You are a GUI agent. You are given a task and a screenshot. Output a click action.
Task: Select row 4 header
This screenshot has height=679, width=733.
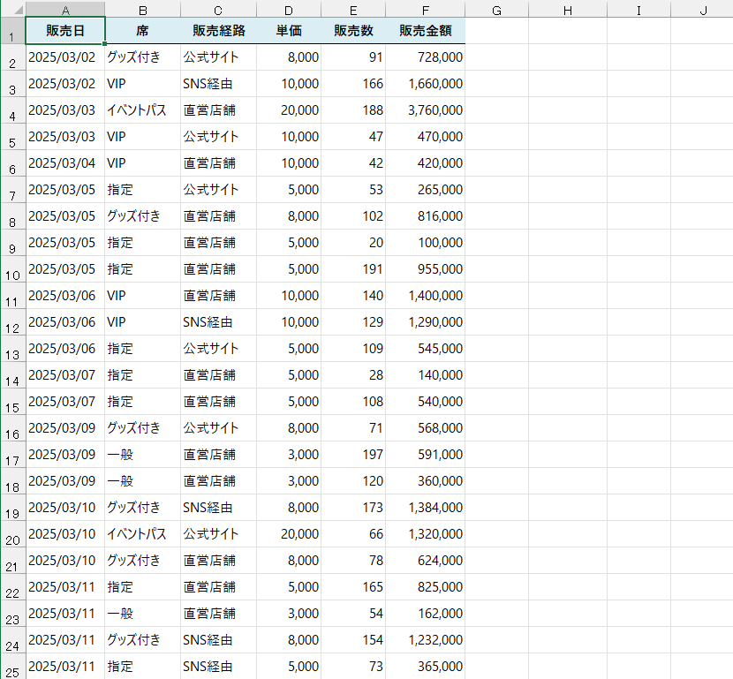click(12, 110)
